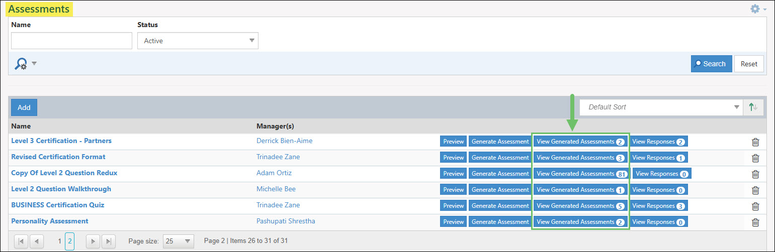
Task: Open the Default Sort dropdown
Action: pos(661,107)
